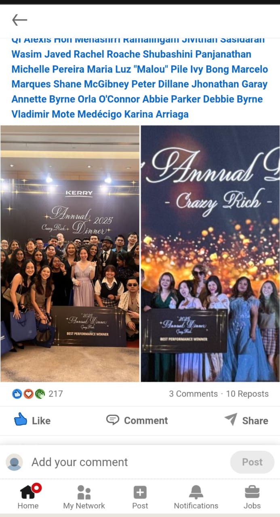Open the Jobs briefcase tab
280x517 pixels.
[x=252, y=497]
